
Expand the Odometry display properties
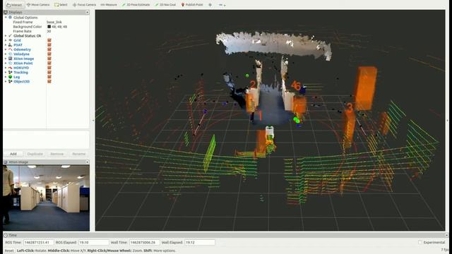(x=6, y=49)
